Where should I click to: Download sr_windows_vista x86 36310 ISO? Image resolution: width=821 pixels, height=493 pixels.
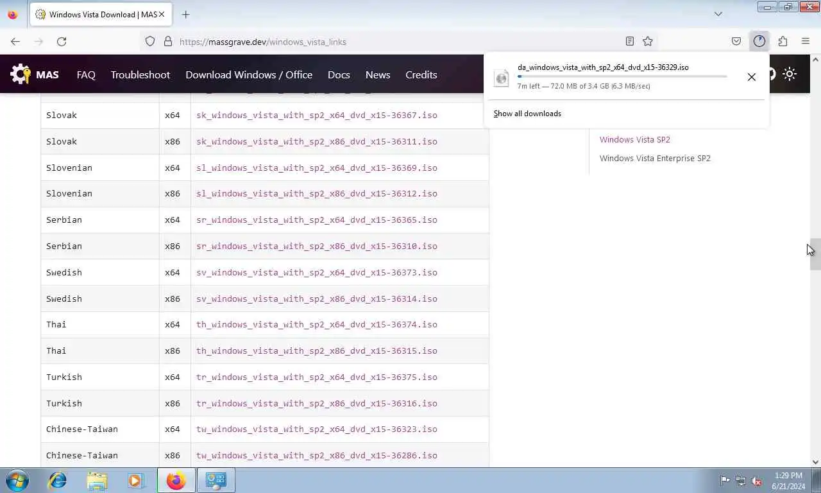(317, 246)
